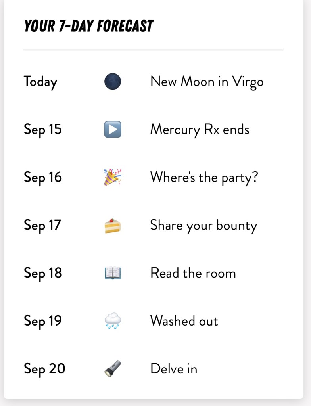Select the Read the room entry
This screenshot has width=311, height=406.
pos(193,273)
